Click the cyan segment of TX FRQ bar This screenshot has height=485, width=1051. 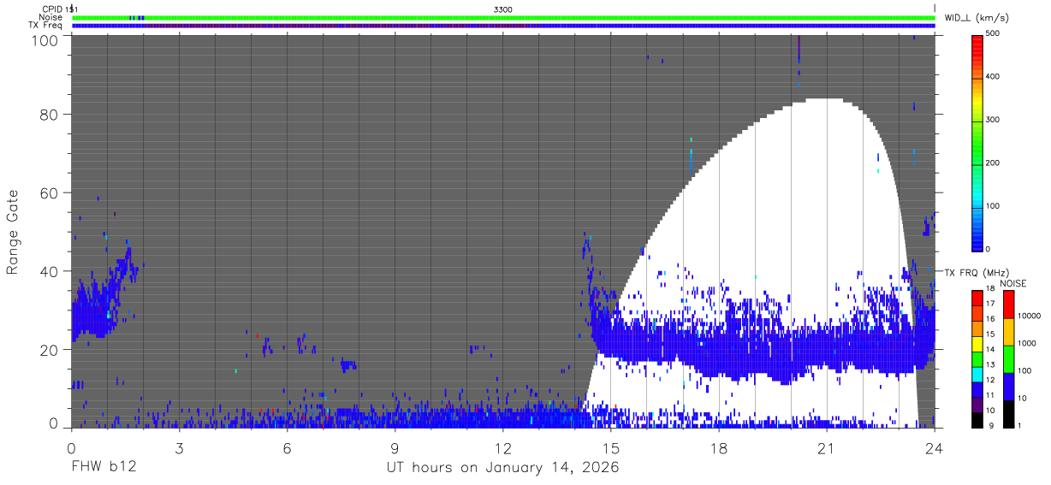pyautogui.click(x=978, y=373)
